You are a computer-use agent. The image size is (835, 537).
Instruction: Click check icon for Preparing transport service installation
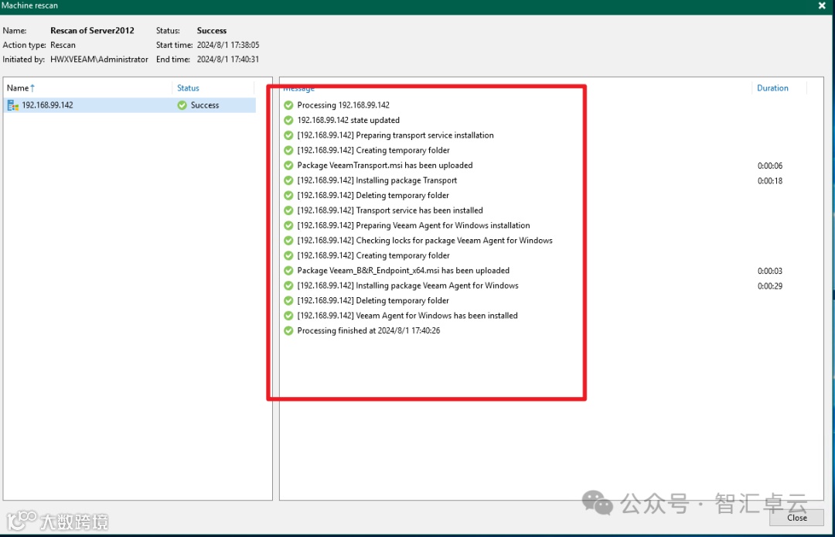coord(288,135)
